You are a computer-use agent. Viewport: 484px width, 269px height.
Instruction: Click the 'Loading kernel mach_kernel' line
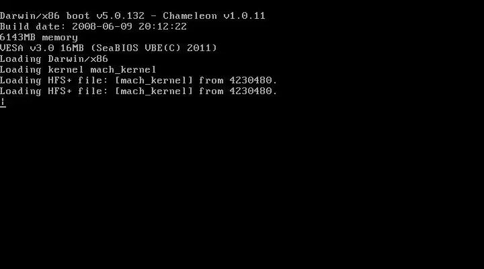pyautogui.click(x=78, y=70)
